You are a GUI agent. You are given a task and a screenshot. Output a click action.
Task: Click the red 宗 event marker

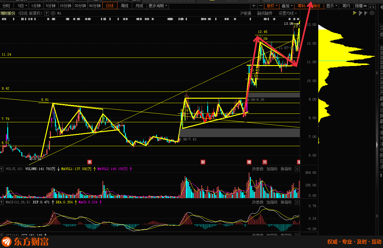(x=89, y=162)
